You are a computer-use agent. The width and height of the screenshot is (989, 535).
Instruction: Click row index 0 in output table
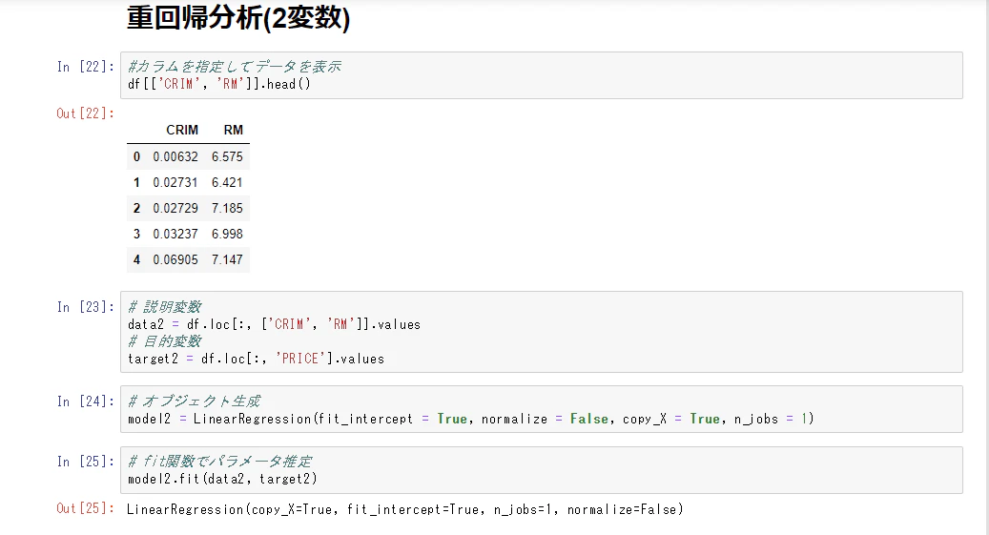(x=136, y=156)
